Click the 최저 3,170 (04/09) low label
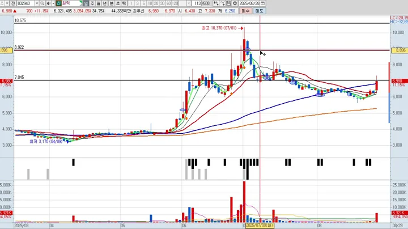 coord(46,141)
